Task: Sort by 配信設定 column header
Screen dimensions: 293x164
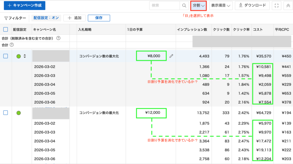Action: 20,29
